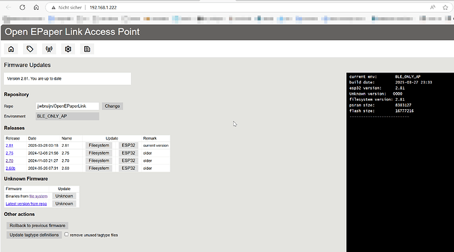Add page to favorites star icon
Viewport: 454px width, 252px height.
pos(445,7)
